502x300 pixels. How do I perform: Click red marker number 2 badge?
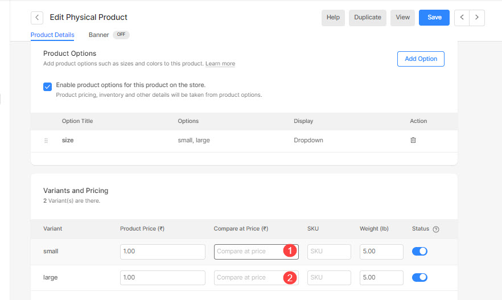(x=290, y=278)
